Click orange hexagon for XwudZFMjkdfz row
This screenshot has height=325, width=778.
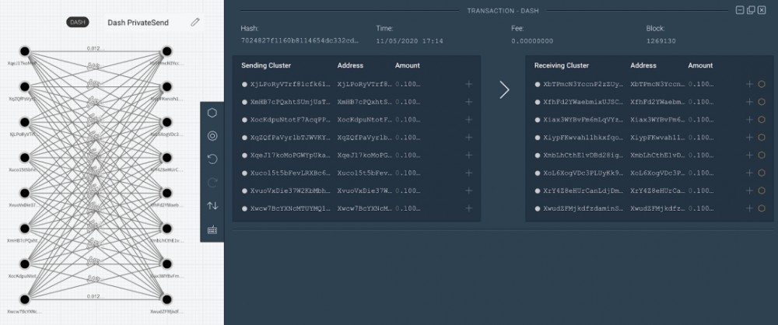point(762,208)
